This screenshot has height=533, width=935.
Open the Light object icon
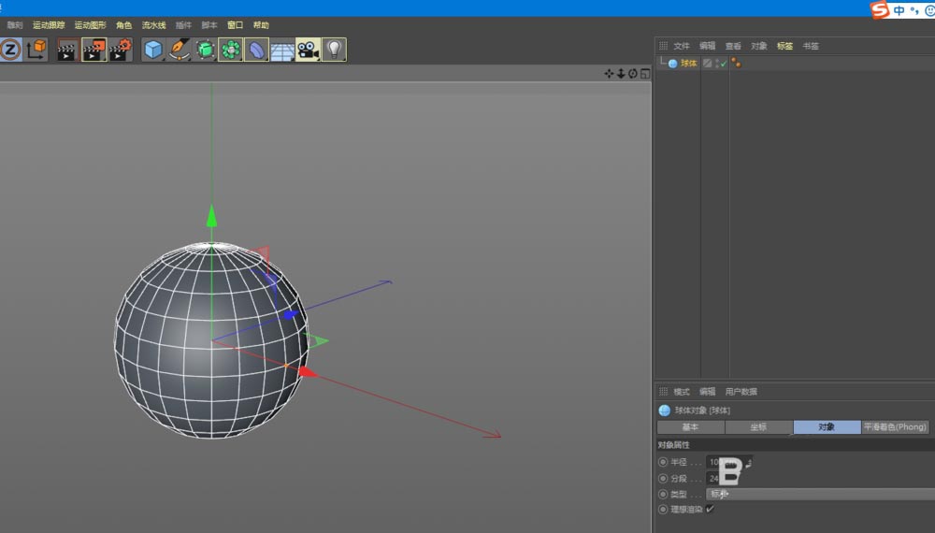(334, 50)
